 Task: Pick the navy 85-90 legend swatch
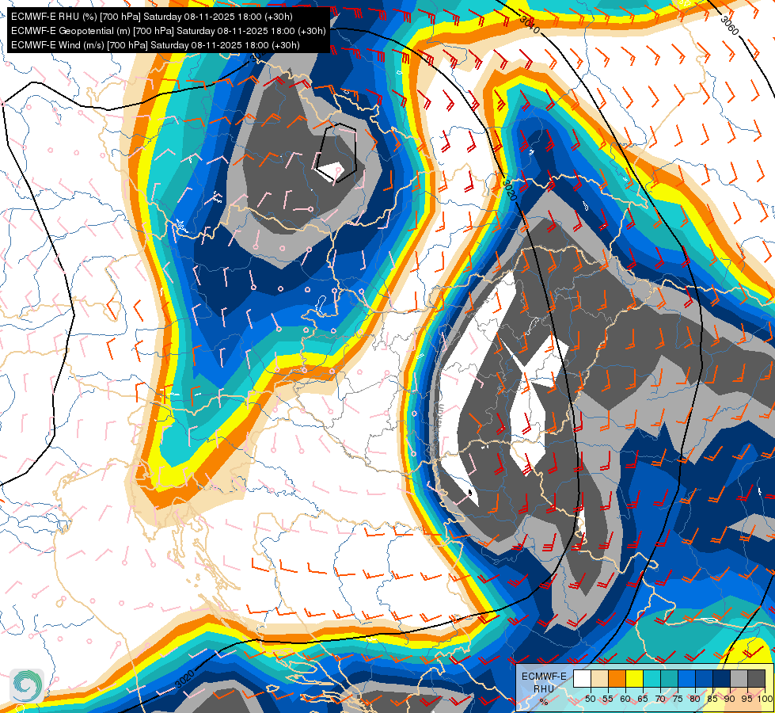pyautogui.click(x=722, y=678)
